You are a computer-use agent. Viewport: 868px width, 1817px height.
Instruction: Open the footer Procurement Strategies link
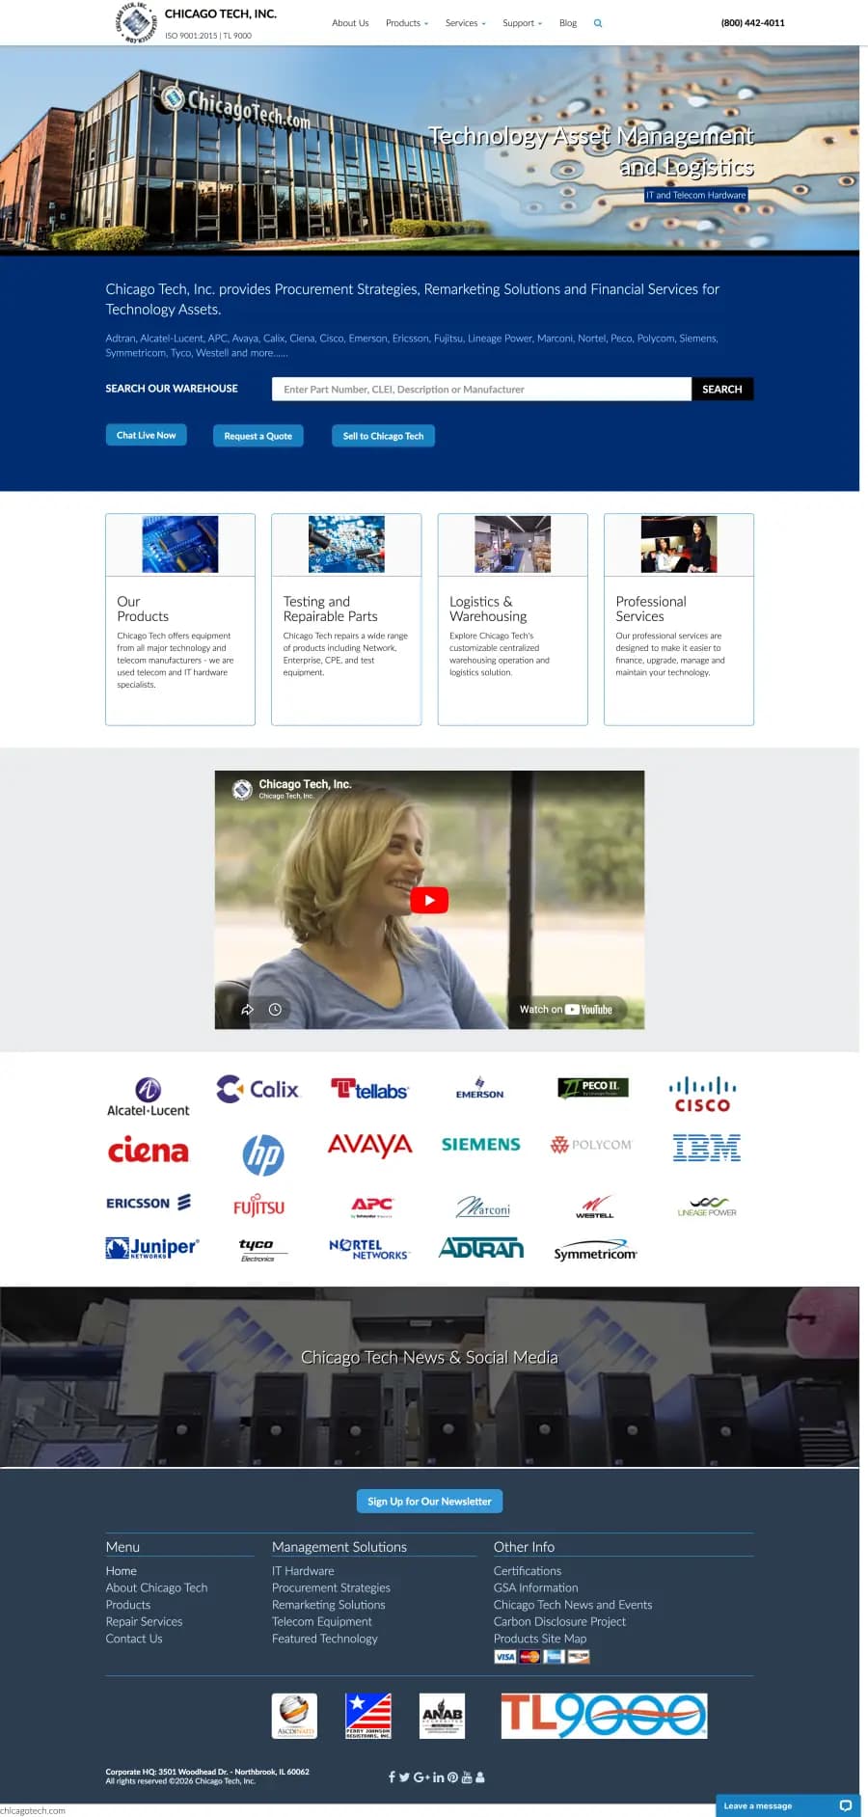331,1587
